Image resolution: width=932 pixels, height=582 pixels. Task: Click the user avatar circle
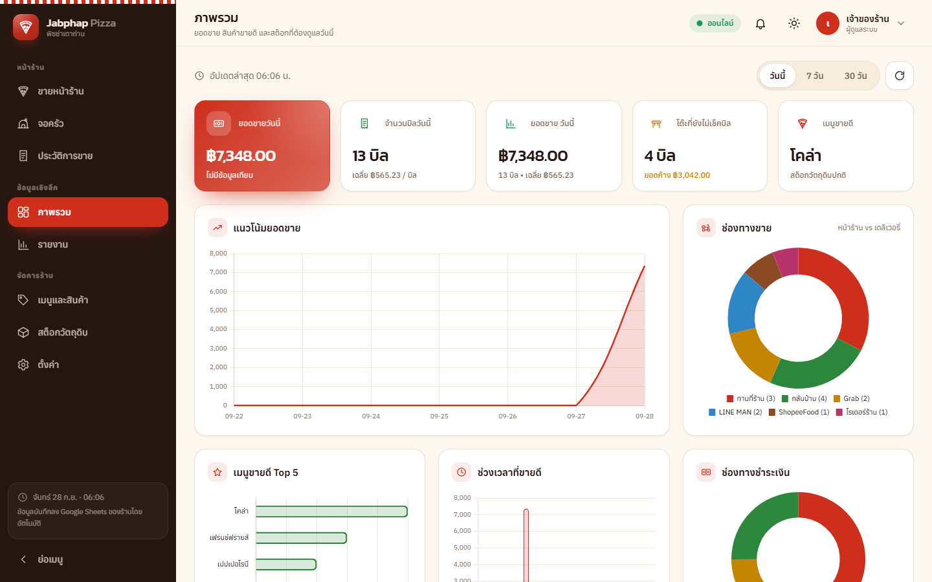coord(828,23)
